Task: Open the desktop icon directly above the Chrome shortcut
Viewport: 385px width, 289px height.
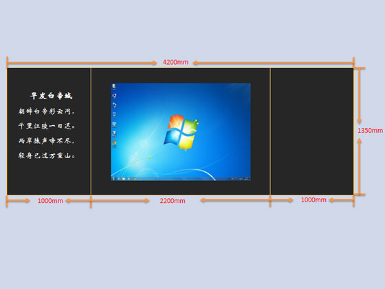Action: (x=114, y=133)
